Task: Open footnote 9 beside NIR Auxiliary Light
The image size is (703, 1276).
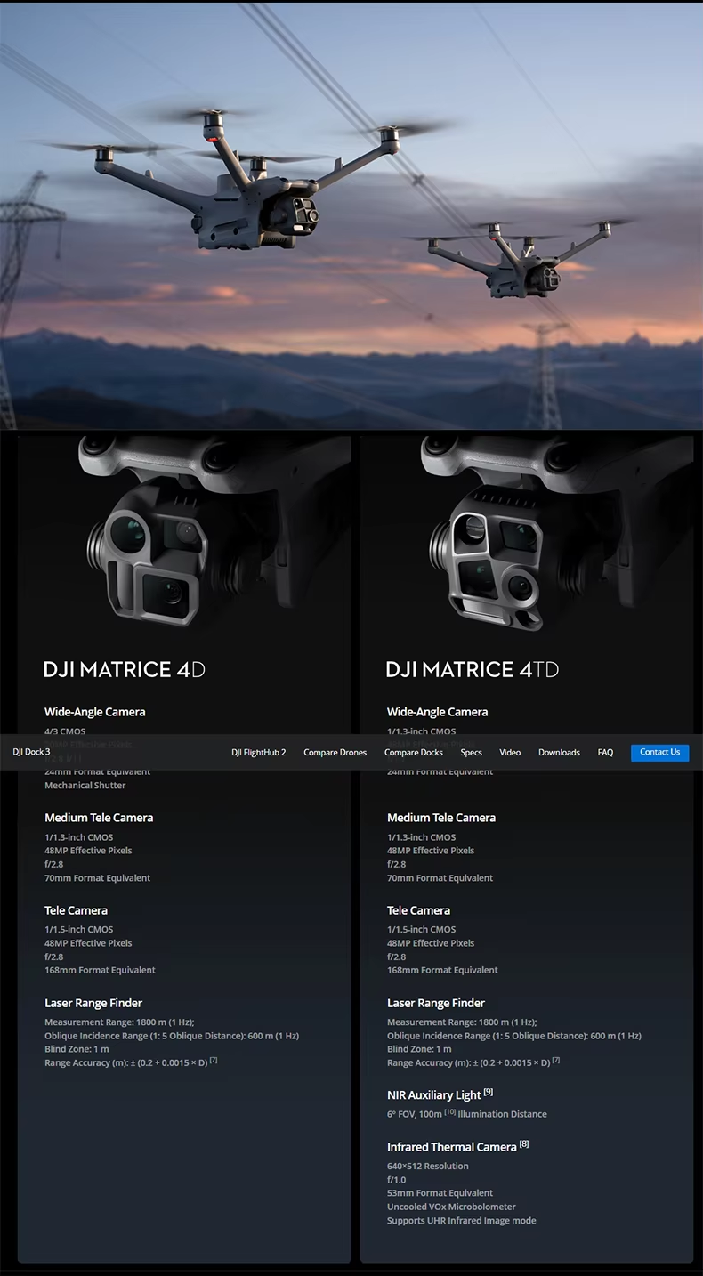Action: 489,1092
